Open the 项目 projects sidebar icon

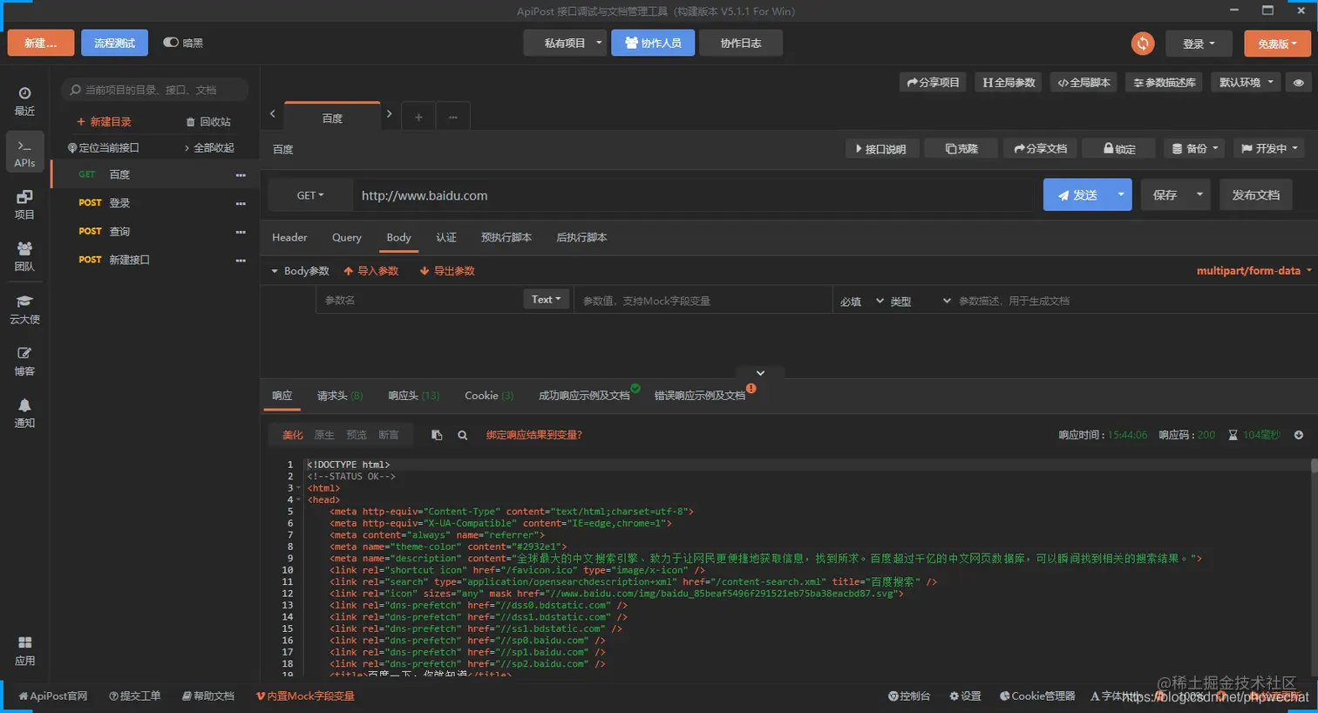24,205
